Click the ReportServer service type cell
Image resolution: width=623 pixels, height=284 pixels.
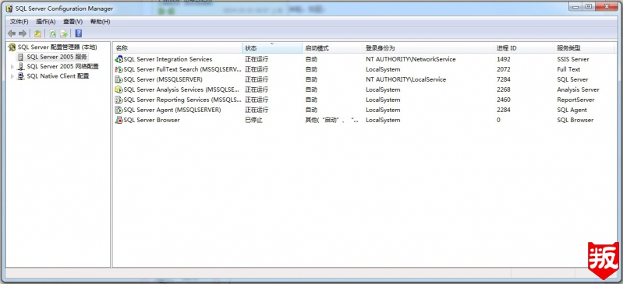pyautogui.click(x=575, y=100)
